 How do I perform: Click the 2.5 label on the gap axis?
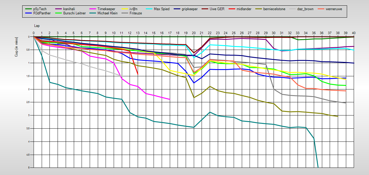point(28,102)
